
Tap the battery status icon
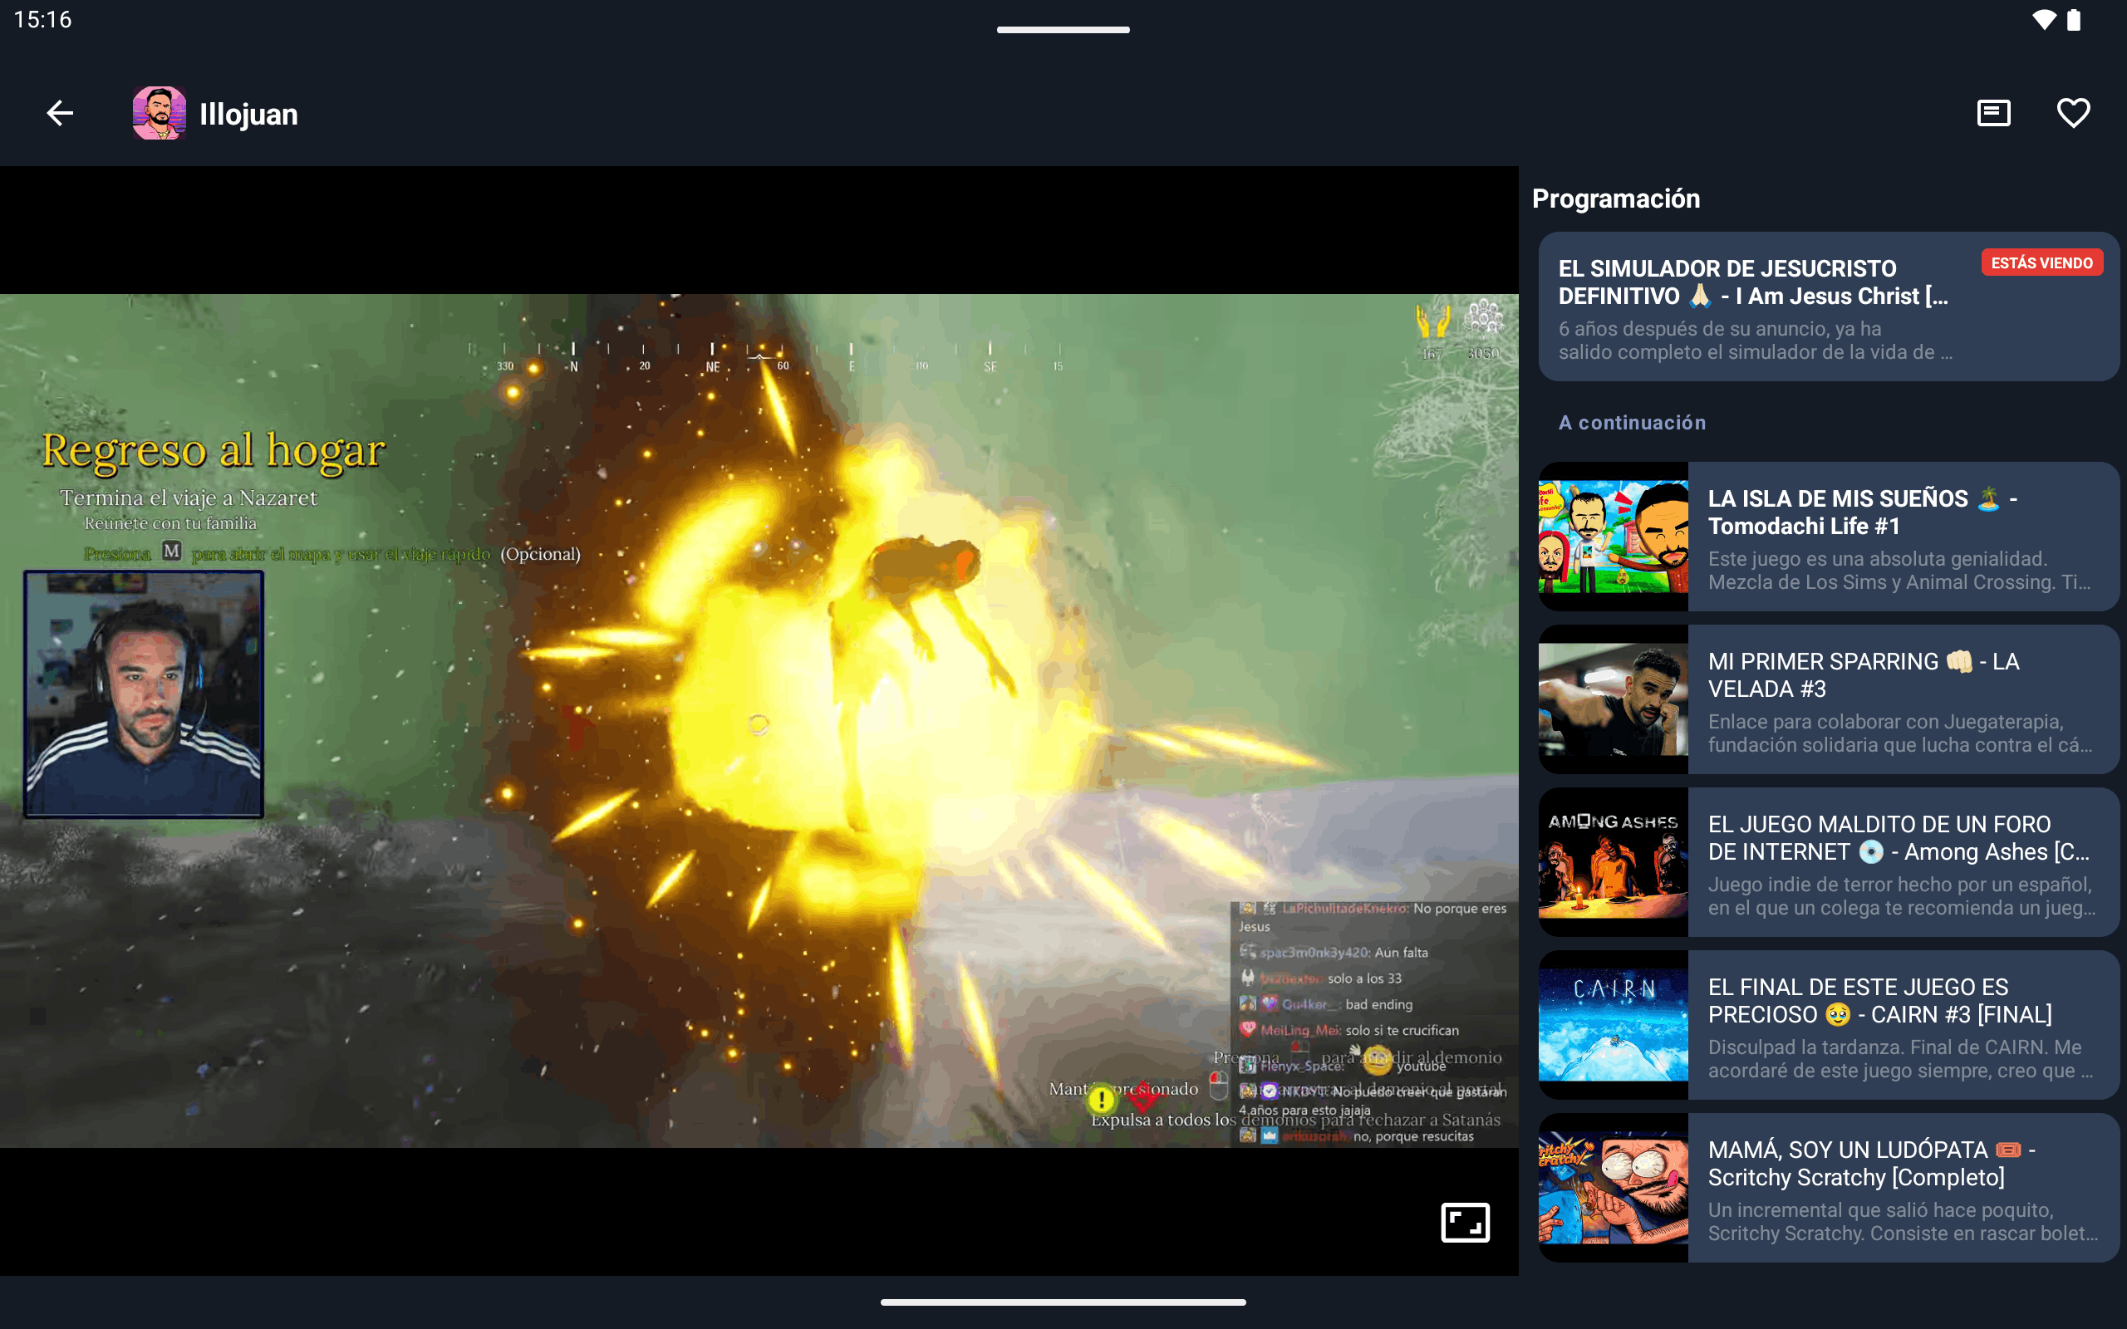[2075, 19]
